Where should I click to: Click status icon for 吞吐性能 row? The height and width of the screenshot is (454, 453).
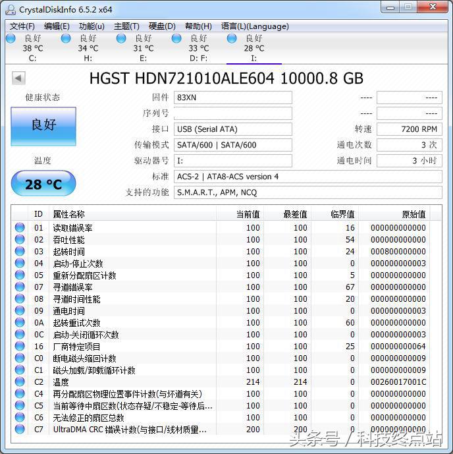(x=20, y=239)
